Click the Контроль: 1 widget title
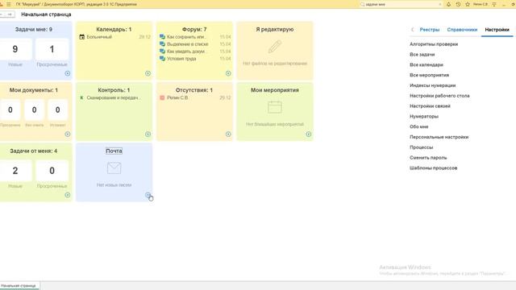516x290 pixels. pos(114,90)
